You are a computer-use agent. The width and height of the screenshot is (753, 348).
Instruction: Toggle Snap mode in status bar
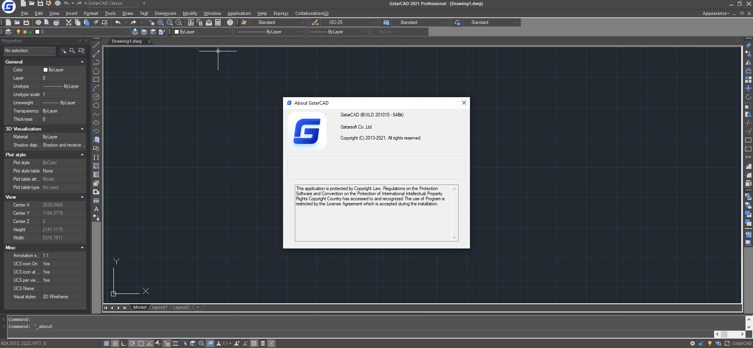point(106,343)
